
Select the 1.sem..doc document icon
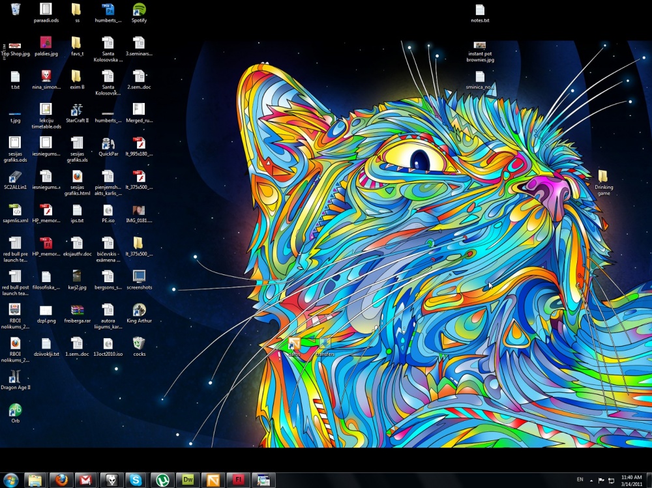point(77,343)
